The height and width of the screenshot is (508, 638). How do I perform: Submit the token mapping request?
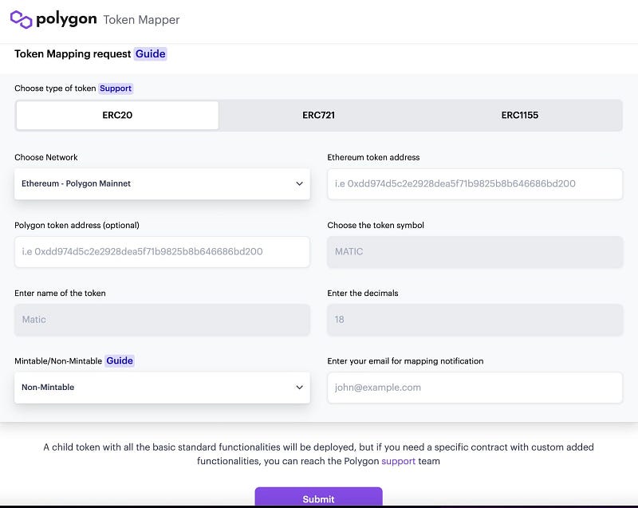pyautogui.click(x=318, y=498)
